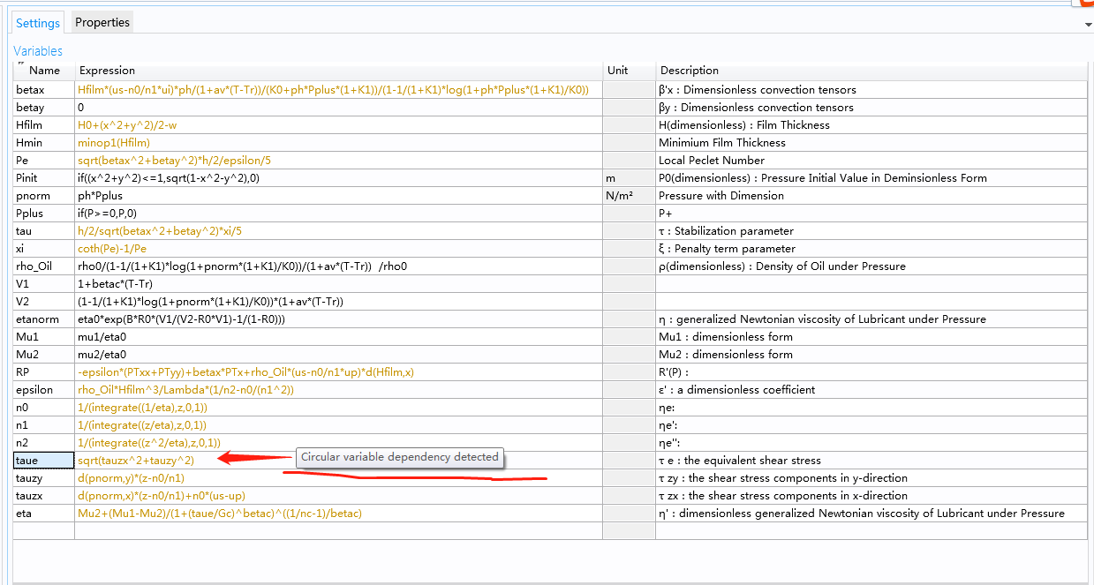Click the Expression column header

click(107, 71)
